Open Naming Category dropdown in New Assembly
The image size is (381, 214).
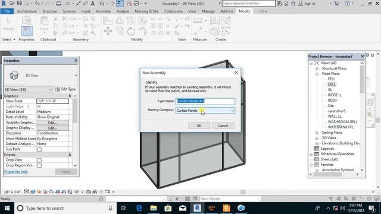(205, 111)
